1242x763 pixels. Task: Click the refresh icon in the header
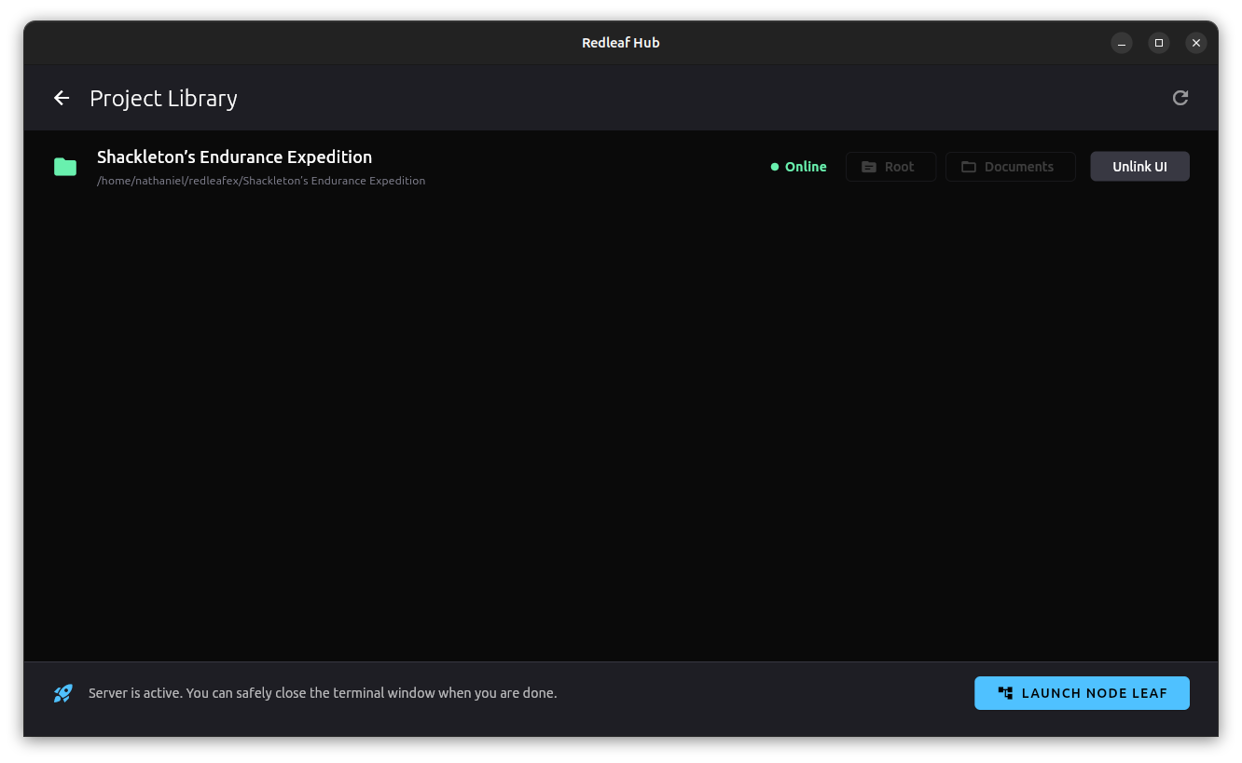coord(1180,98)
